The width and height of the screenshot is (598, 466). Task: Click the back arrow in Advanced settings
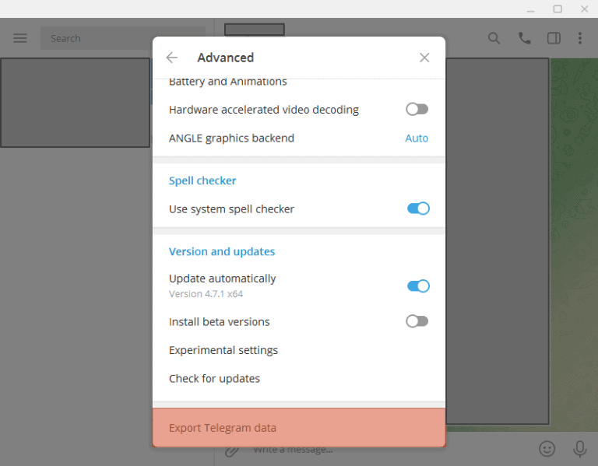click(172, 58)
